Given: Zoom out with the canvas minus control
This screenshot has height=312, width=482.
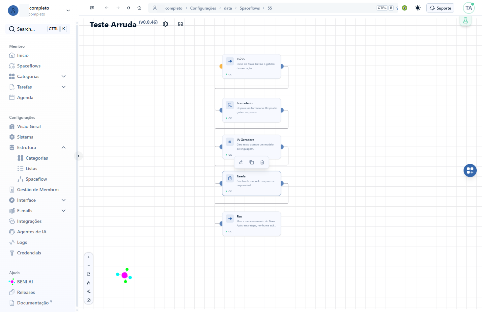Looking at the screenshot, I should 89,266.
